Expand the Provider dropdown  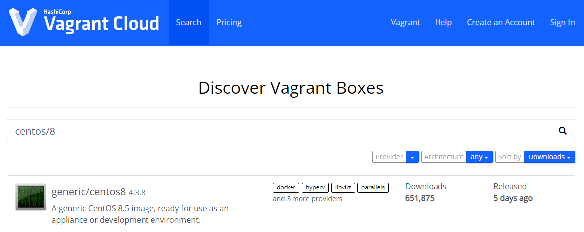pos(412,156)
